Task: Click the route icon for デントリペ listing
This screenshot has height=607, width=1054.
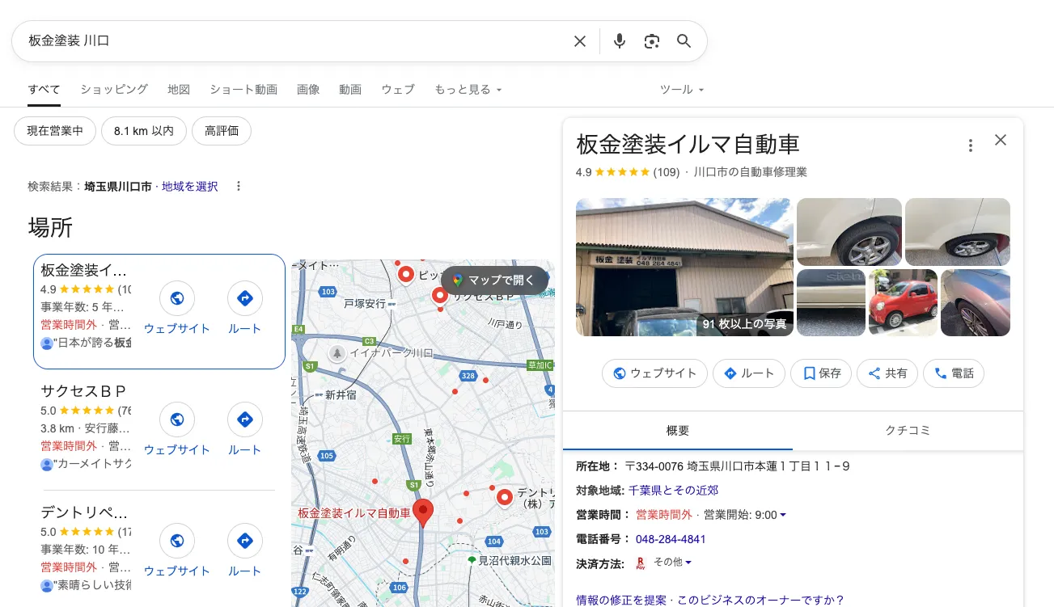Action: (x=244, y=541)
